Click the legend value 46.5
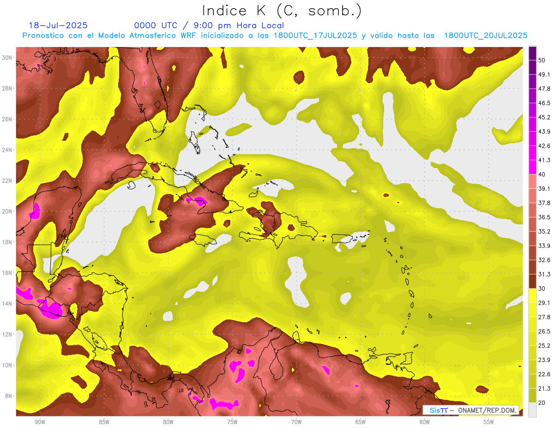This screenshot has height=428, width=554. tap(544, 103)
